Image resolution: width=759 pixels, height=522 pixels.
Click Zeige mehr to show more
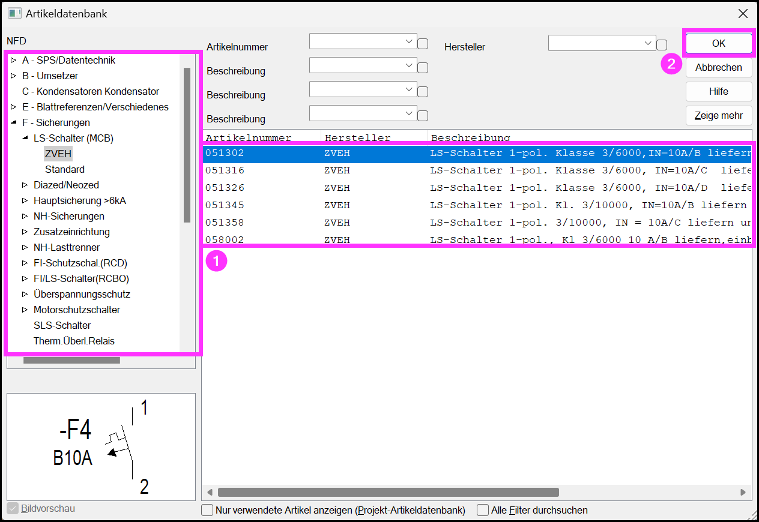coord(719,115)
